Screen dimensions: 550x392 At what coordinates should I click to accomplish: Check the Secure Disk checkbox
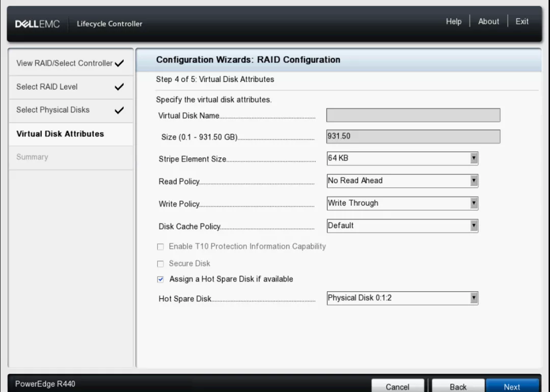pos(160,264)
